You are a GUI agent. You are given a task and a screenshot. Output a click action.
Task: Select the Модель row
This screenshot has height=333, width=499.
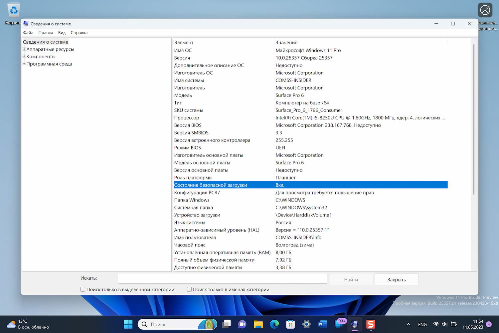point(310,95)
